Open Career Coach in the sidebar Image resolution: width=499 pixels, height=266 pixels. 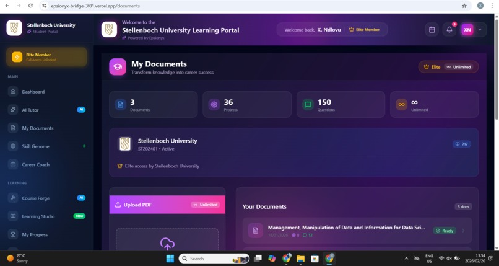[x=46, y=164]
